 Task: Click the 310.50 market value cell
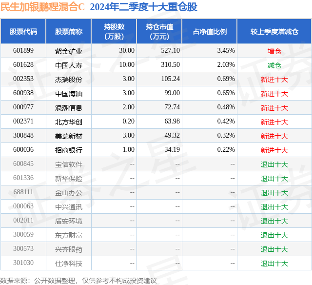[170, 65]
